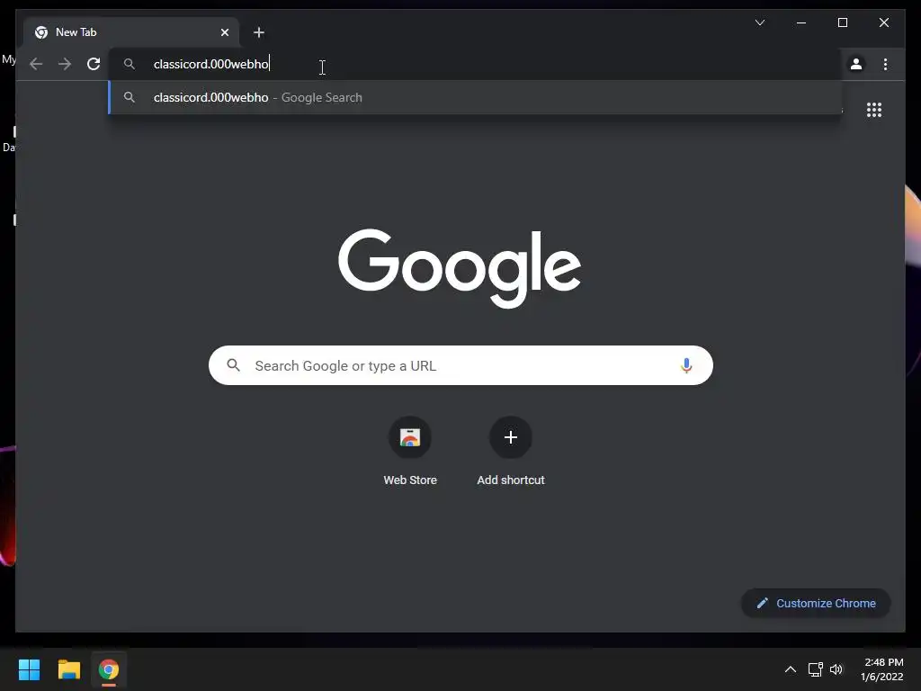The width and height of the screenshot is (921, 691).
Task: Click the back navigation arrow
Action: (x=36, y=64)
